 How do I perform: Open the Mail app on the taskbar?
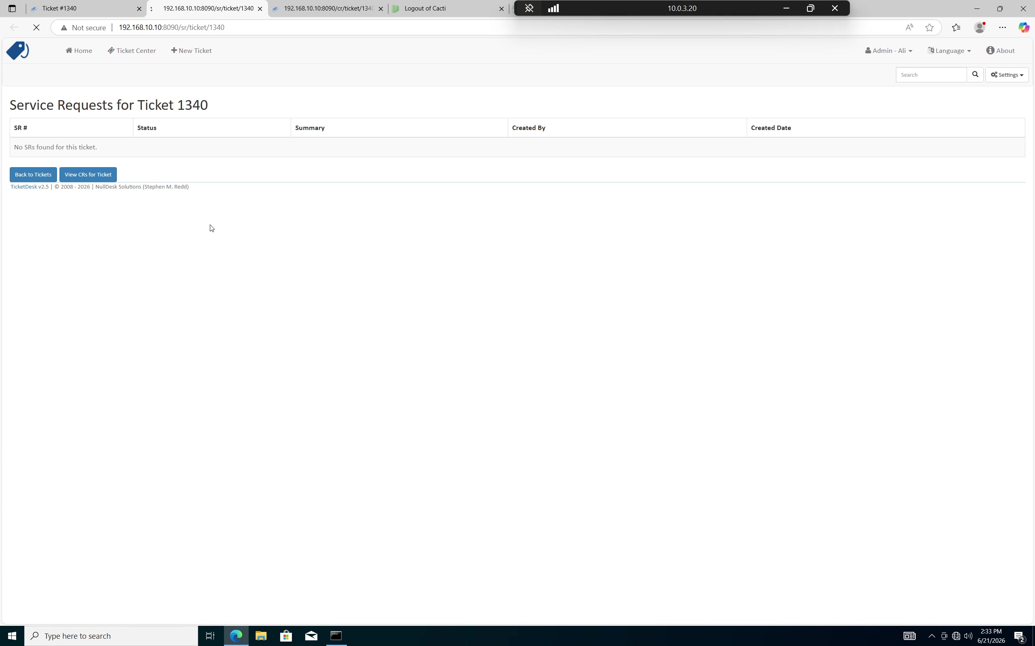click(311, 636)
